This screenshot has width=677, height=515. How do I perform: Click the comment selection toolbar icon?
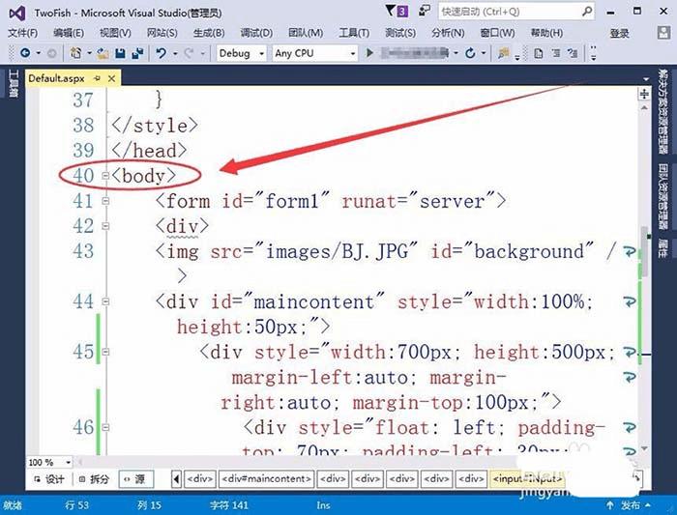pyautogui.click(x=573, y=53)
